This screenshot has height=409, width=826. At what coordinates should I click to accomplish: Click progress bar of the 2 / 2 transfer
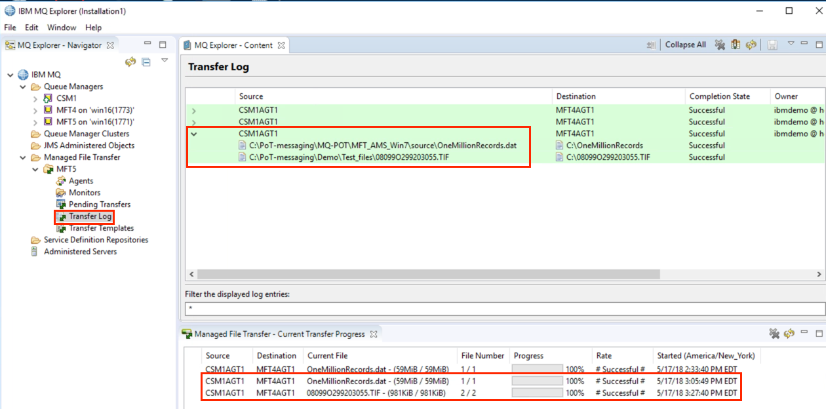(x=537, y=393)
